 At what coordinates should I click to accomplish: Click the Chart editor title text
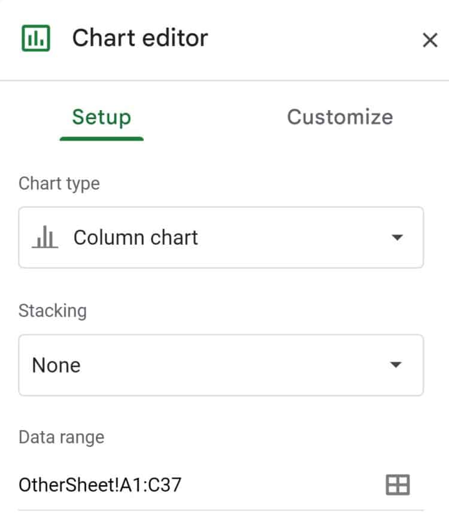[x=139, y=38]
